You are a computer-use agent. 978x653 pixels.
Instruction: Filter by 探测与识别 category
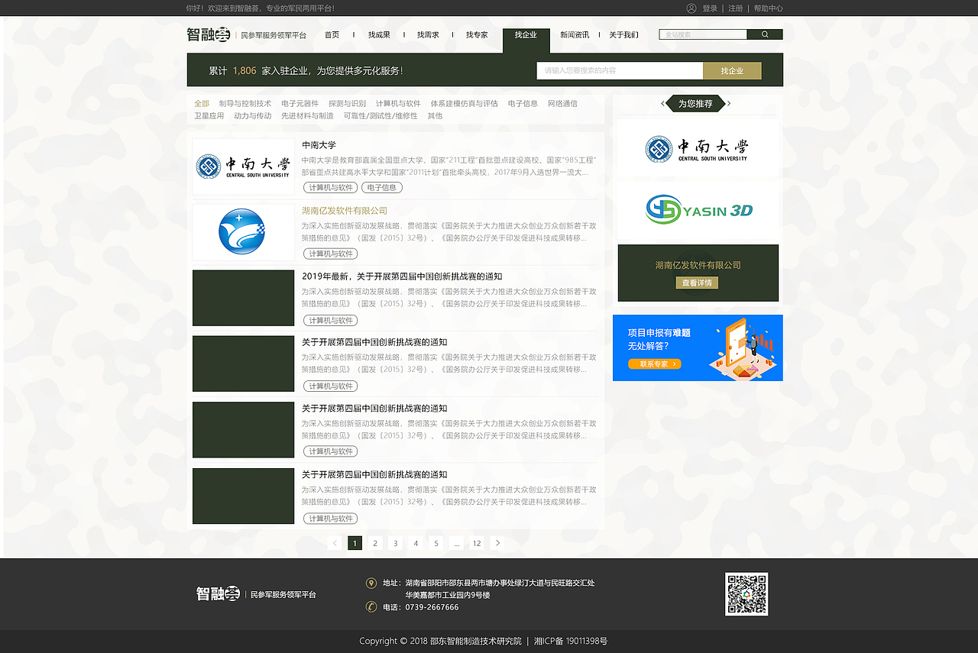pyautogui.click(x=348, y=104)
